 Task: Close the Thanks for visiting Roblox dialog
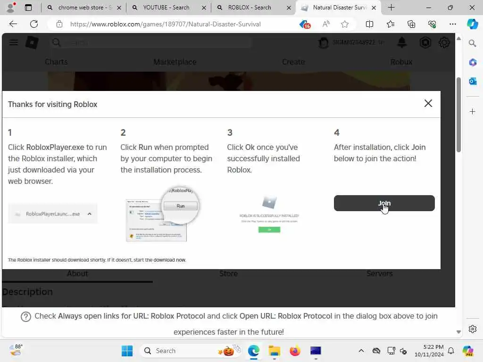428,103
